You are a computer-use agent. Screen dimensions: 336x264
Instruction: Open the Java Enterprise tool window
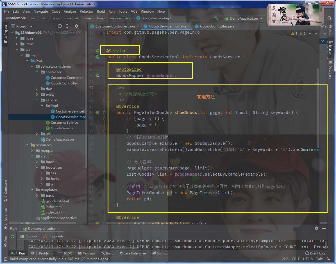tap(133, 253)
